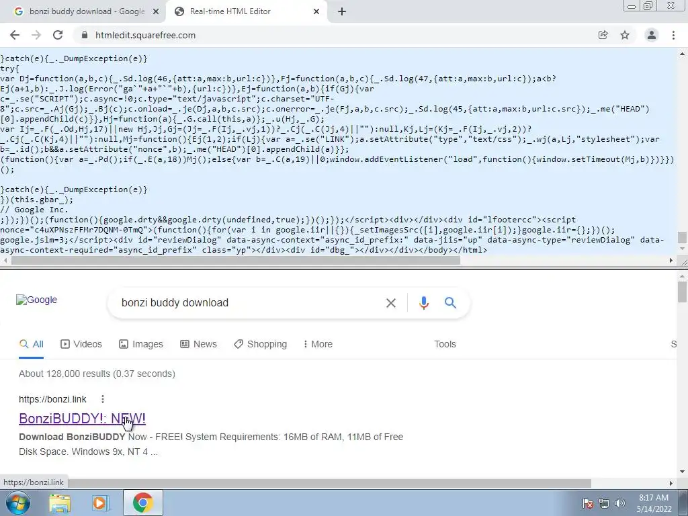The height and width of the screenshot is (516, 688).
Task: Start voice search with microphone icon
Action: [423, 303]
